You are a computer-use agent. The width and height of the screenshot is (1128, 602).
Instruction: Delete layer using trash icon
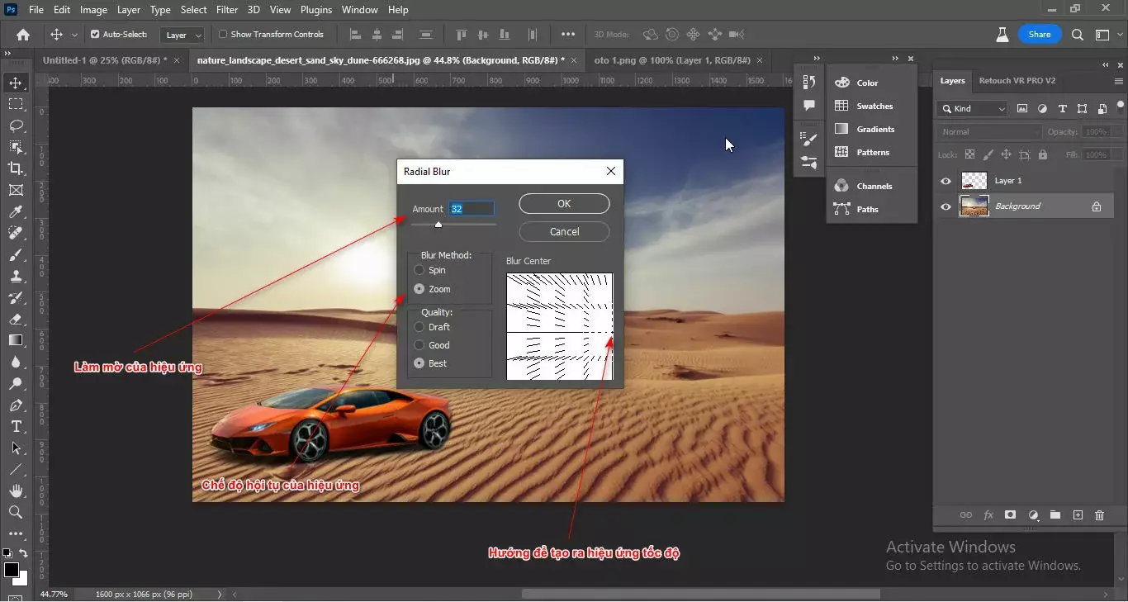pyautogui.click(x=1099, y=514)
